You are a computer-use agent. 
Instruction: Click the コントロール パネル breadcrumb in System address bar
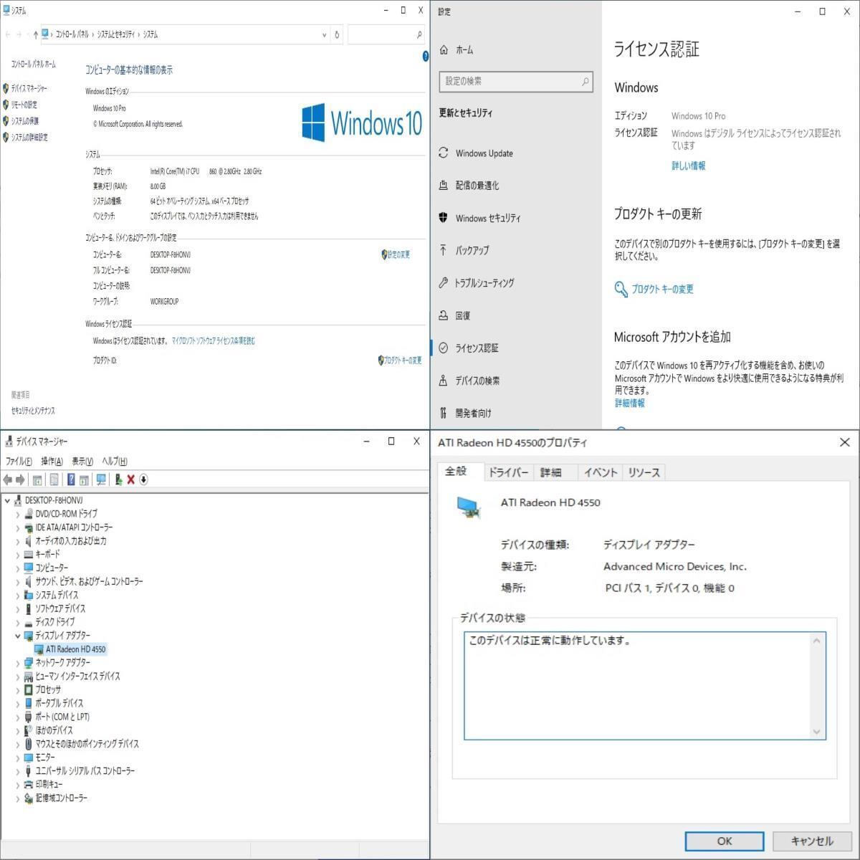coord(72,34)
